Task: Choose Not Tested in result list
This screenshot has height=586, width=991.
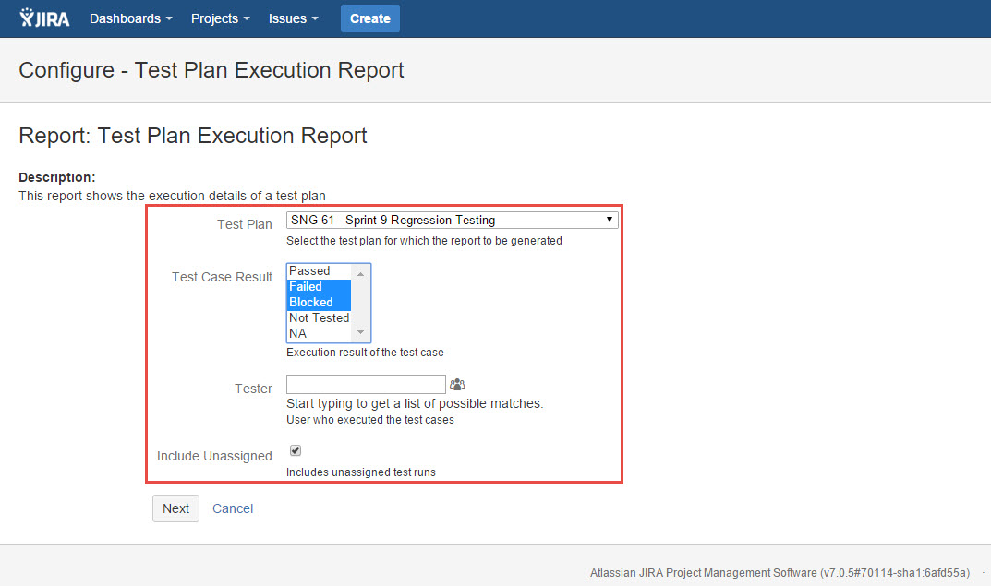Action: pyautogui.click(x=319, y=318)
